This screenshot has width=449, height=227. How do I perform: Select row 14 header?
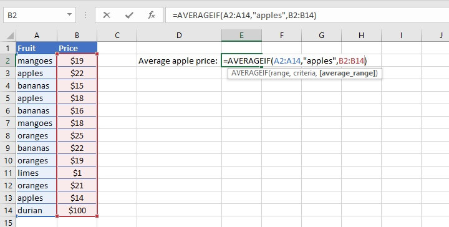coord(8,210)
